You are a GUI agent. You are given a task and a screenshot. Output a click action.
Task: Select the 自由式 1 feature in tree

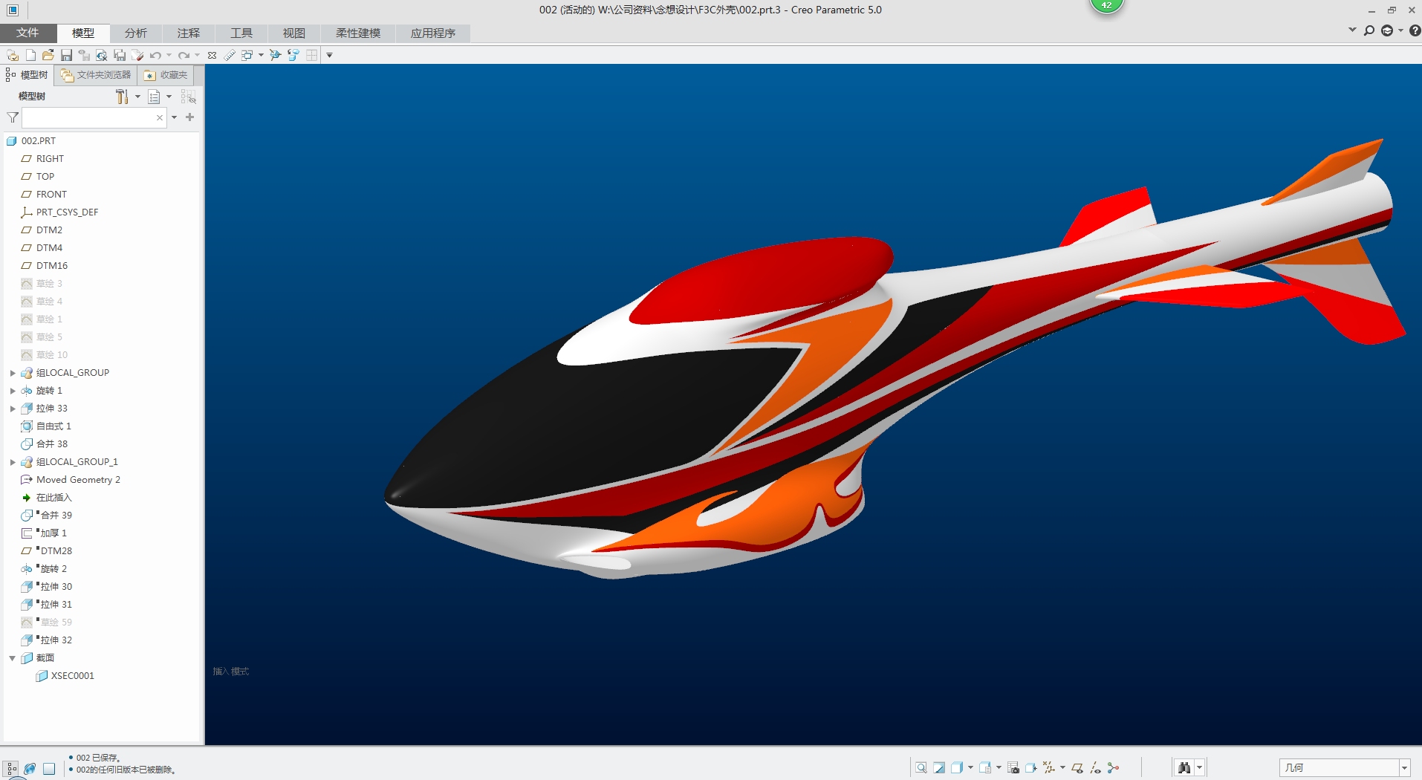pyautogui.click(x=53, y=426)
